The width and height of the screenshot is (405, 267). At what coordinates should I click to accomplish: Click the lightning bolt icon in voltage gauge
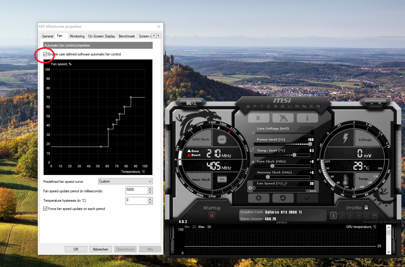345,138
